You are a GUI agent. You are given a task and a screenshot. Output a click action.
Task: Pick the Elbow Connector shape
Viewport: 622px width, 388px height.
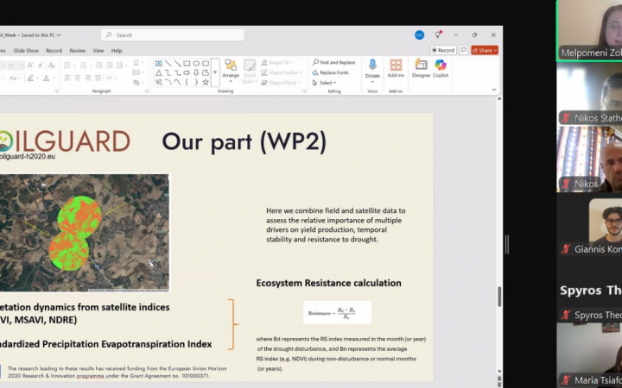168,72
